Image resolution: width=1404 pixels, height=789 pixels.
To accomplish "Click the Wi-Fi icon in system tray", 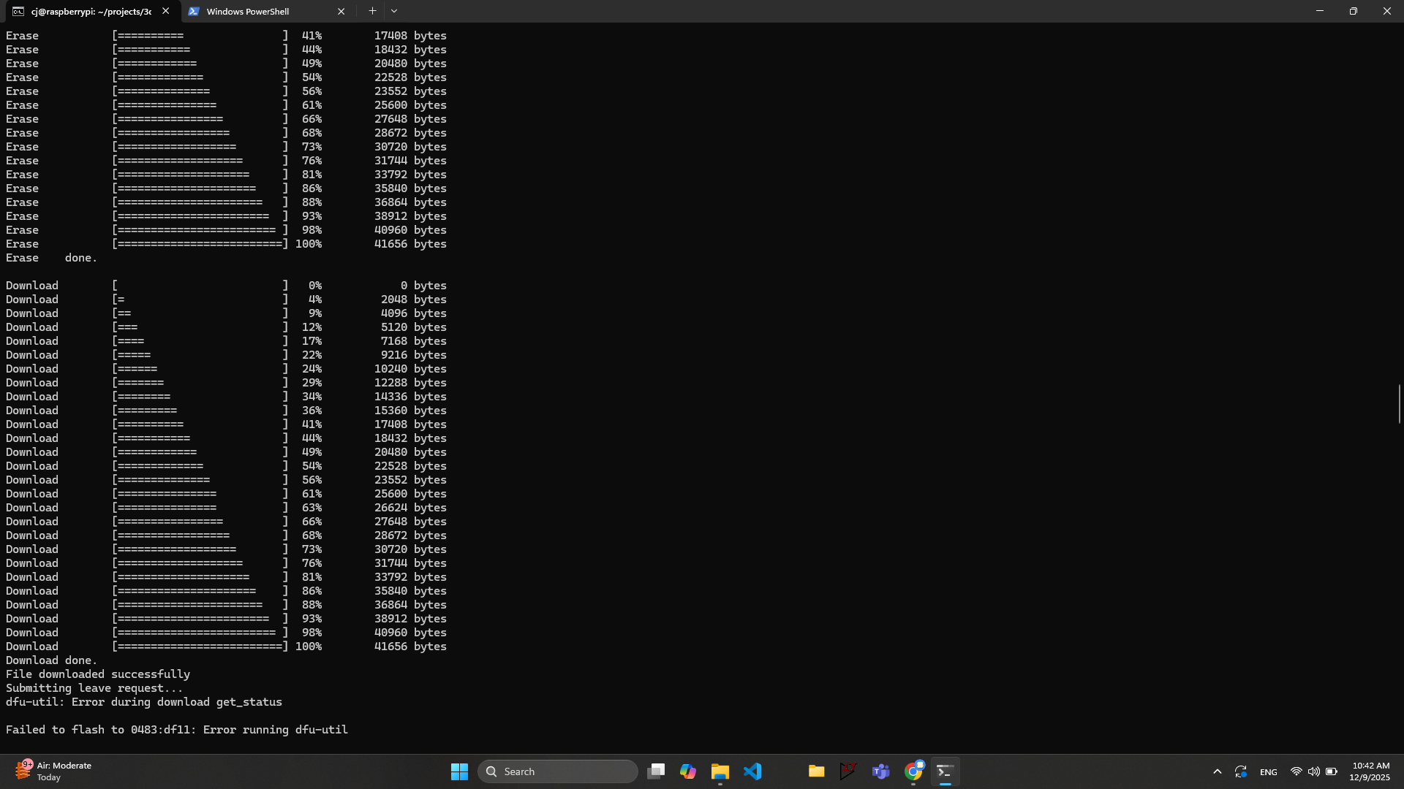I will (1296, 771).
